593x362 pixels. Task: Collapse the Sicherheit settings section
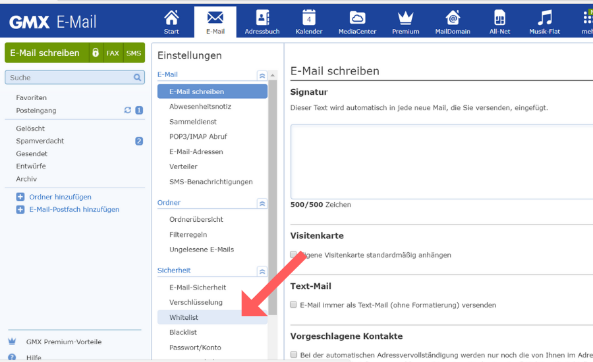pyautogui.click(x=262, y=271)
